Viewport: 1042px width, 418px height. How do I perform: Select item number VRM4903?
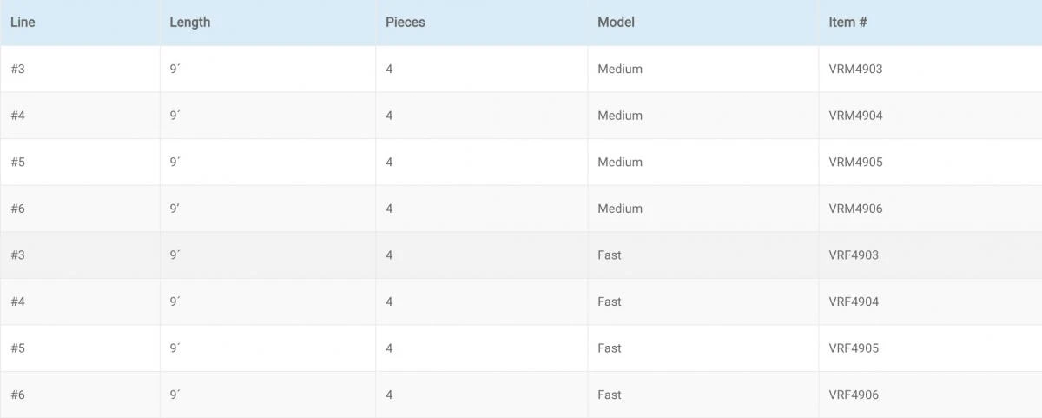pos(855,69)
